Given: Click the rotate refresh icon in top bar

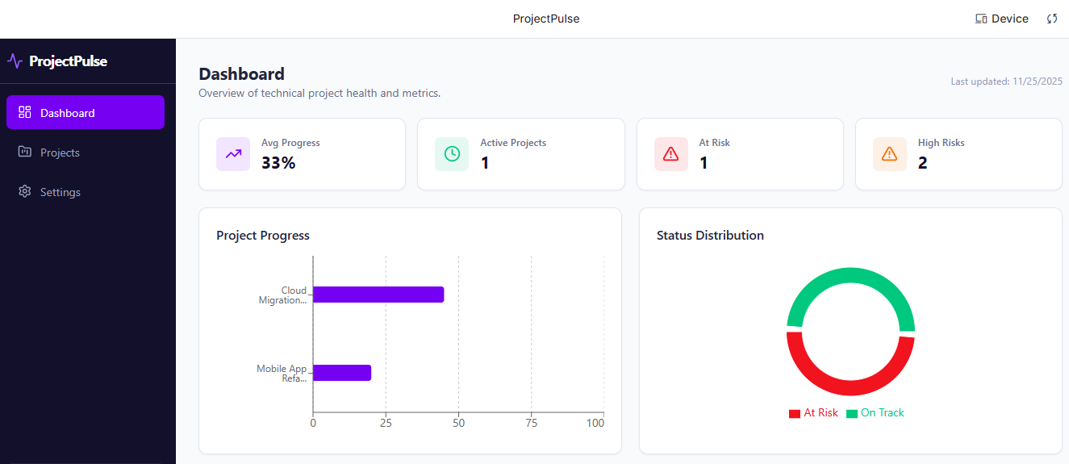Looking at the screenshot, I should click(1052, 19).
